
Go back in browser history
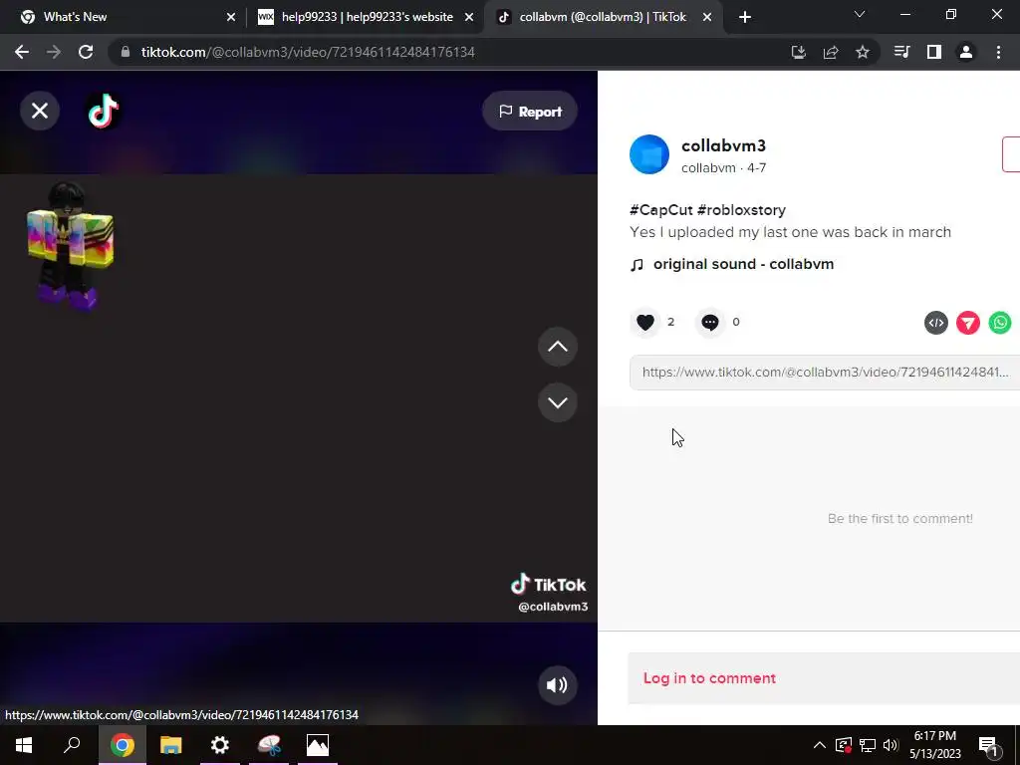click(x=22, y=52)
